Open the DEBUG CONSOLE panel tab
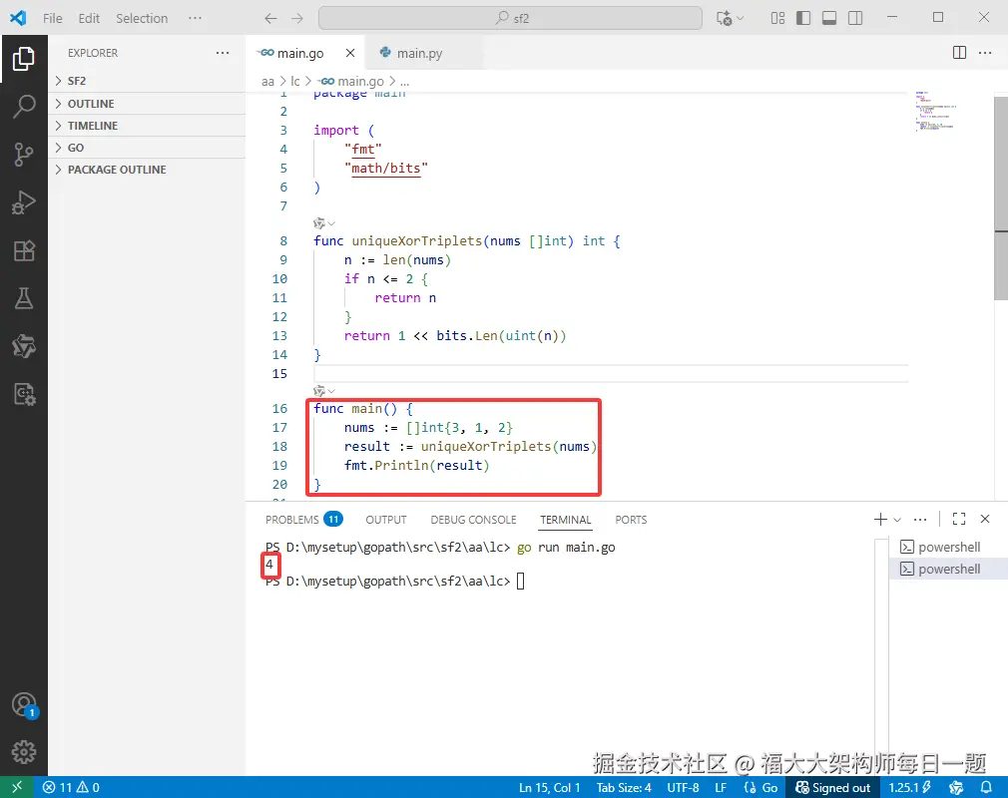Viewport: 1008px width, 798px height. click(x=473, y=520)
